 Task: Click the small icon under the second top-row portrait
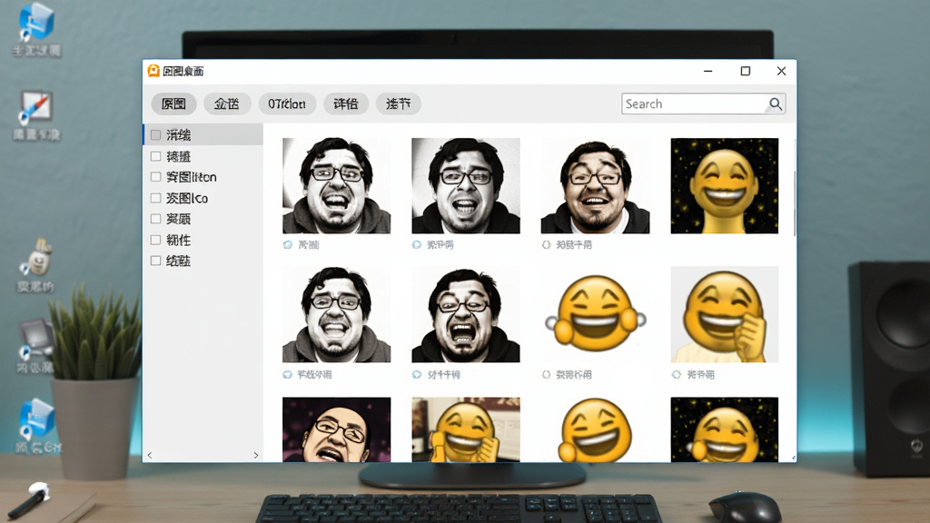pos(417,245)
